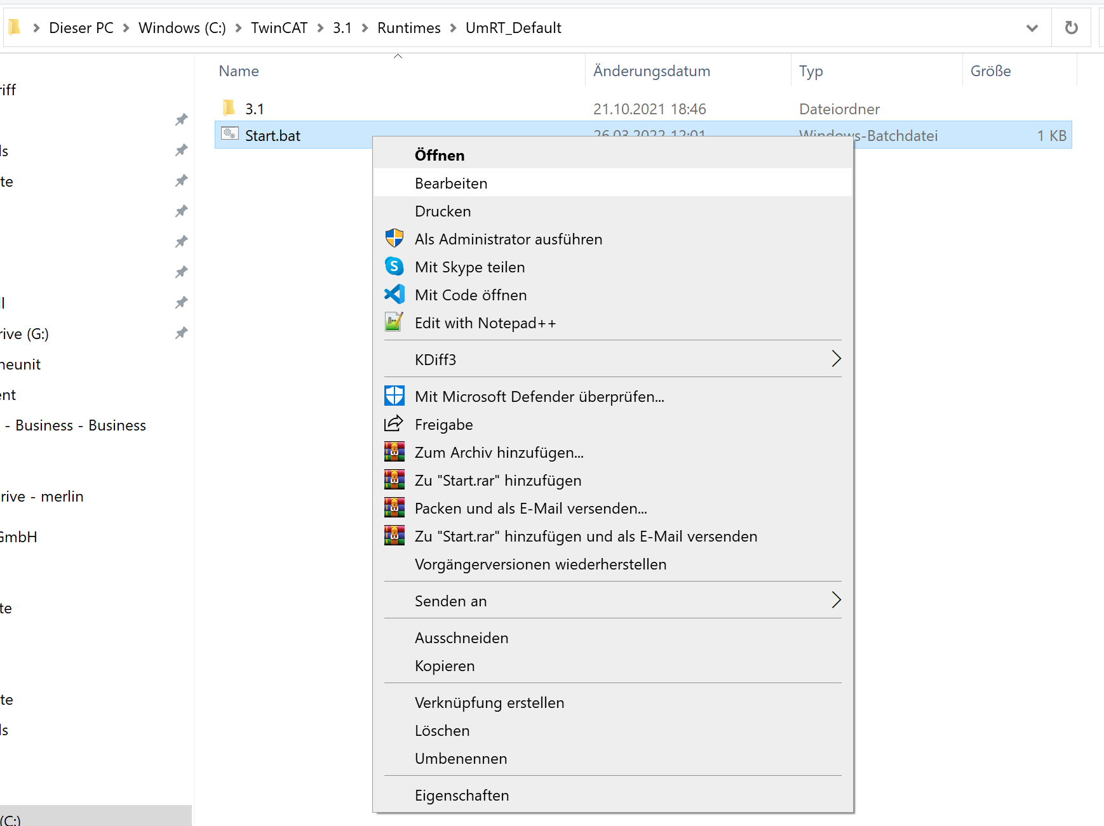The image size is (1104, 826).
Task: Click UmRT_Default breadcrumb segment
Action: pyautogui.click(x=513, y=28)
